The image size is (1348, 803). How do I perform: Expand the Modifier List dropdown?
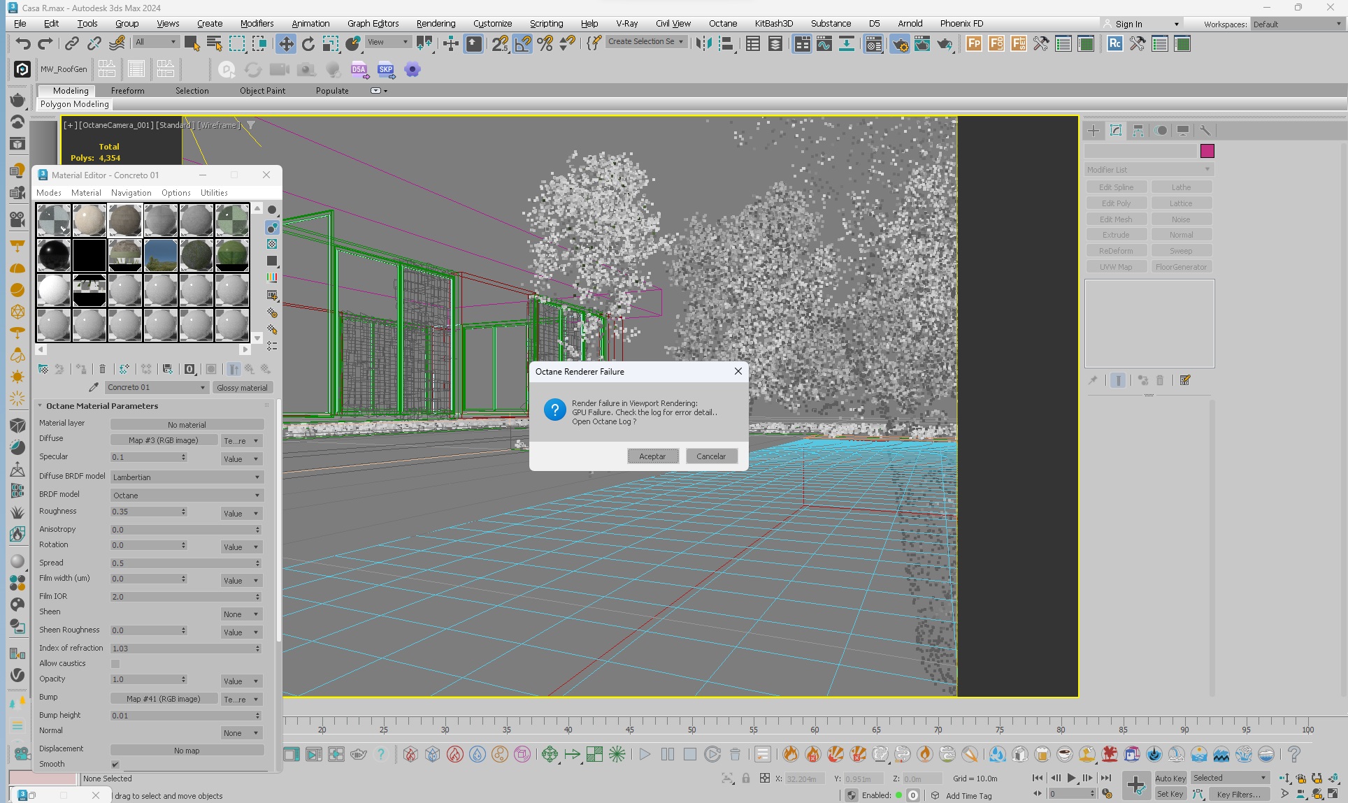(x=1148, y=170)
